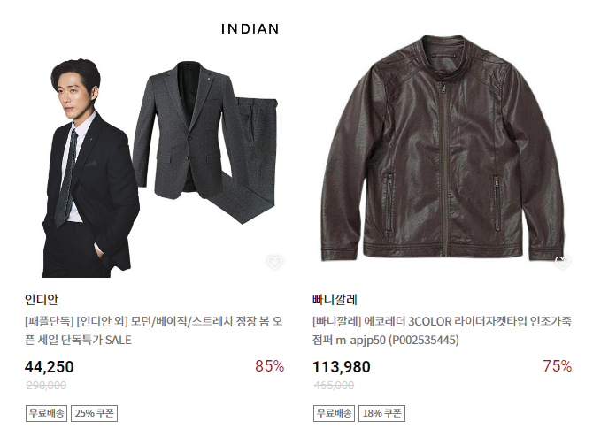Click the 25% 쿠폰 badge

coord(95,413)
